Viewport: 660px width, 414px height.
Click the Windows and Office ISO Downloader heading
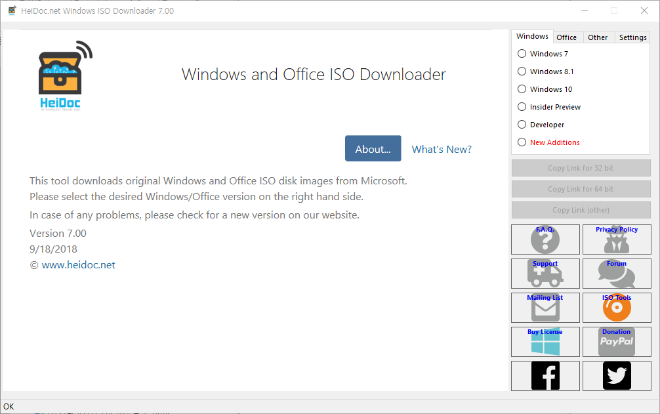(x=314, y=75)
